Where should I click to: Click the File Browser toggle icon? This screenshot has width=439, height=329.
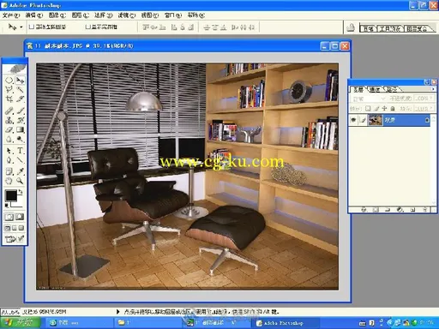(351, 27)
